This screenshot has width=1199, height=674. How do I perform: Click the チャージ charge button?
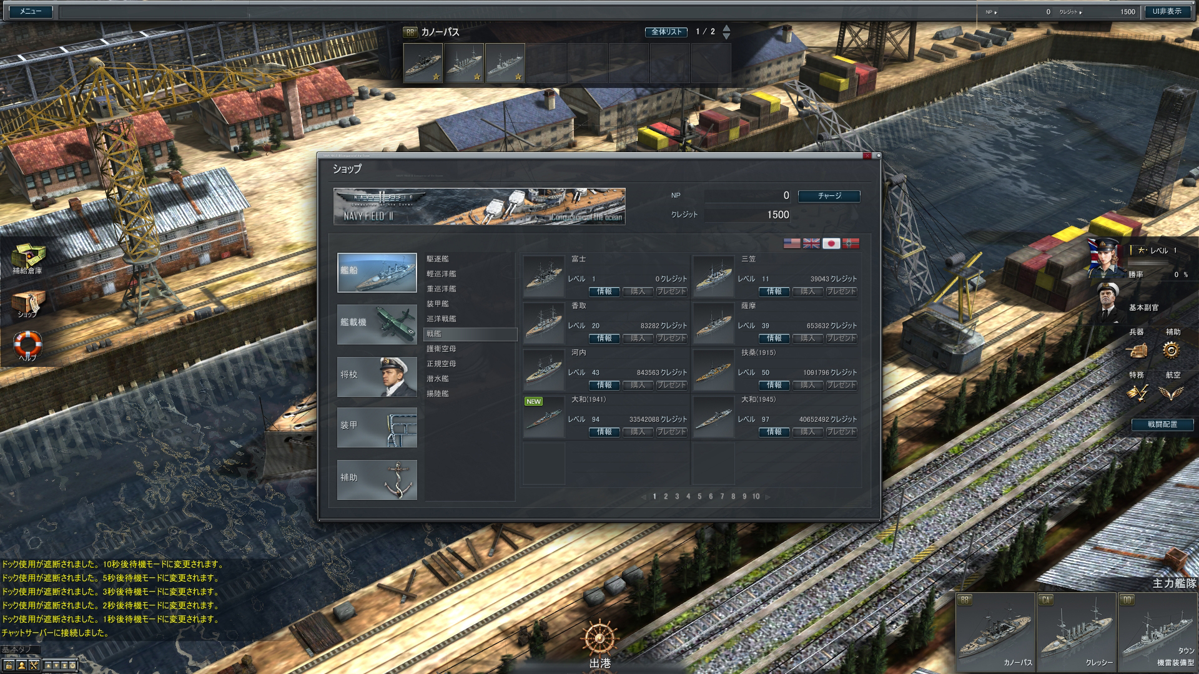(x=829, y=196)
